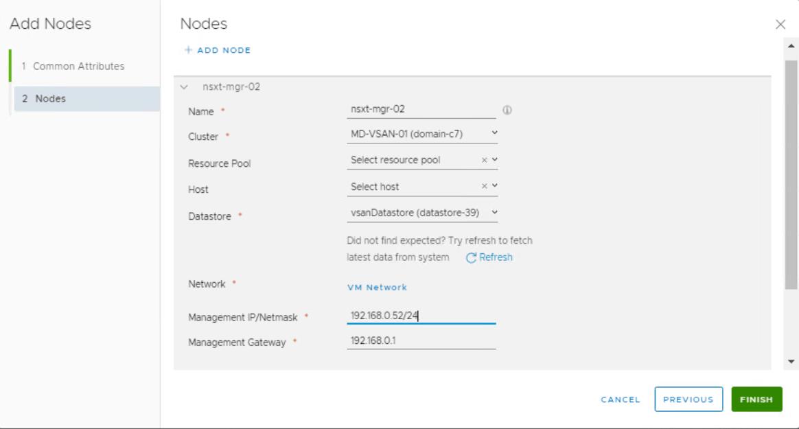Click the Host label
Viewport: 799px width, 429px height.
coord(198,189)
